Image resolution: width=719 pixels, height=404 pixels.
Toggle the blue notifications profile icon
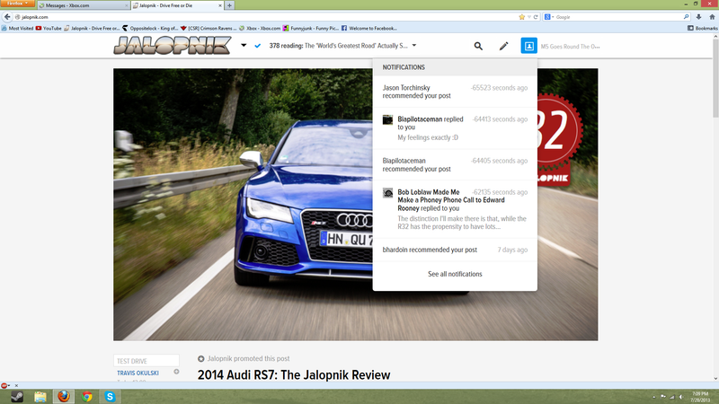[x=528, y=46]
